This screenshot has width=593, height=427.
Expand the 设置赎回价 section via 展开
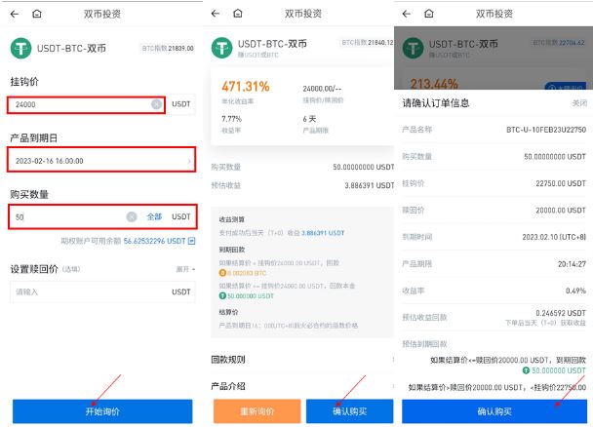(183, 269)
